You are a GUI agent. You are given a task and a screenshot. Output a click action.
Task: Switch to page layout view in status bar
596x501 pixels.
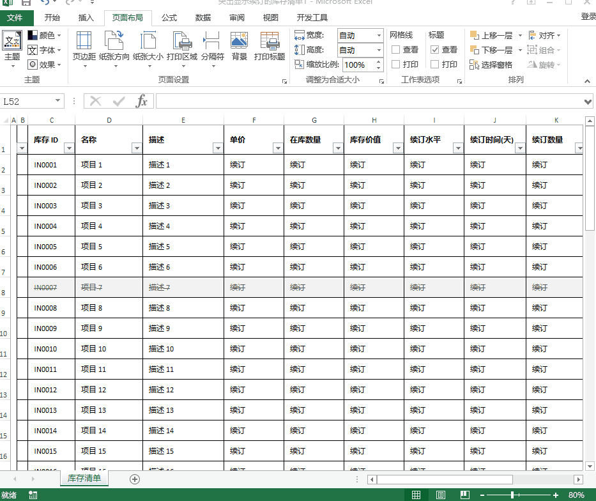(x=441, y=495)
